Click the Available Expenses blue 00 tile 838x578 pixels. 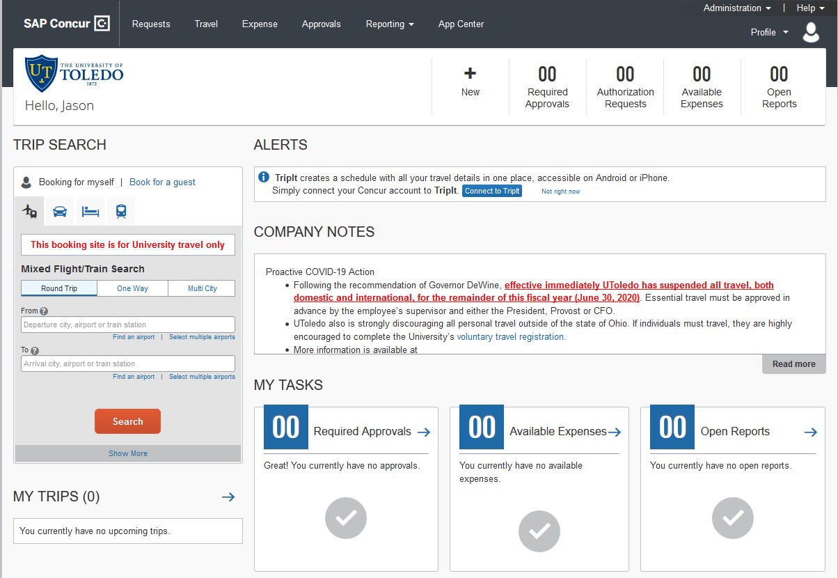[482, 428]
